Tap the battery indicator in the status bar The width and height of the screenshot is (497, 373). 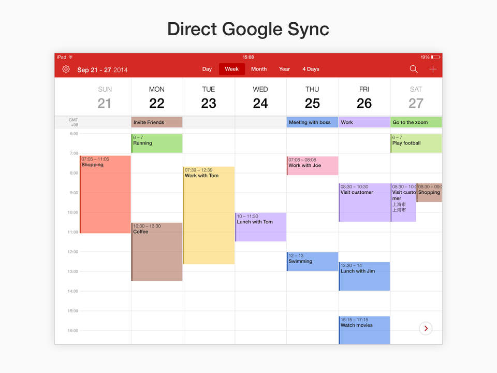click(435, 57)
